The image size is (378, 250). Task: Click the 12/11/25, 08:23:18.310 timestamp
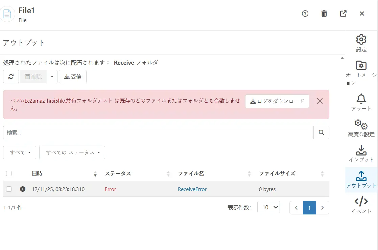58,189
